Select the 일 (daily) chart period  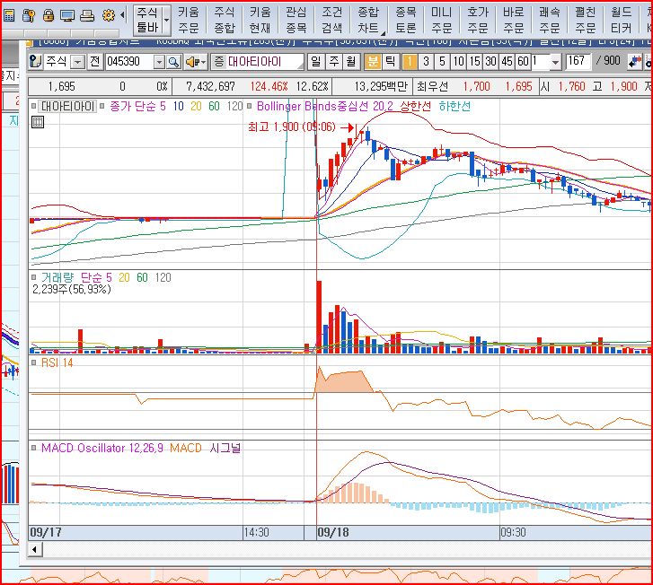coord(315,62)
